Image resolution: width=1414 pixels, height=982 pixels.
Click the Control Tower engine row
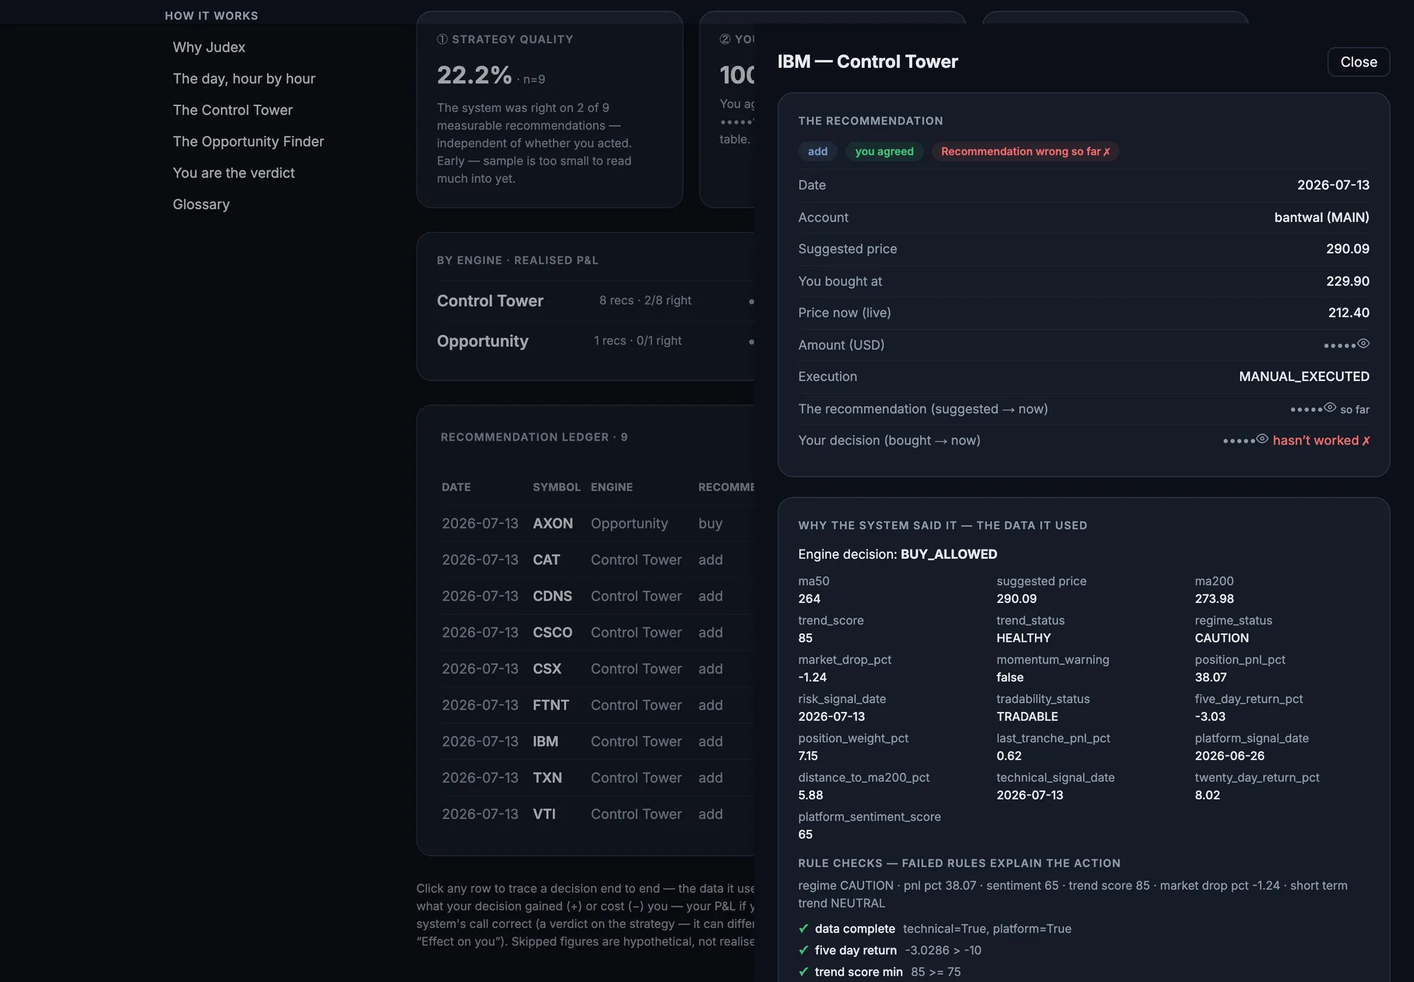(x=595, y=300)
